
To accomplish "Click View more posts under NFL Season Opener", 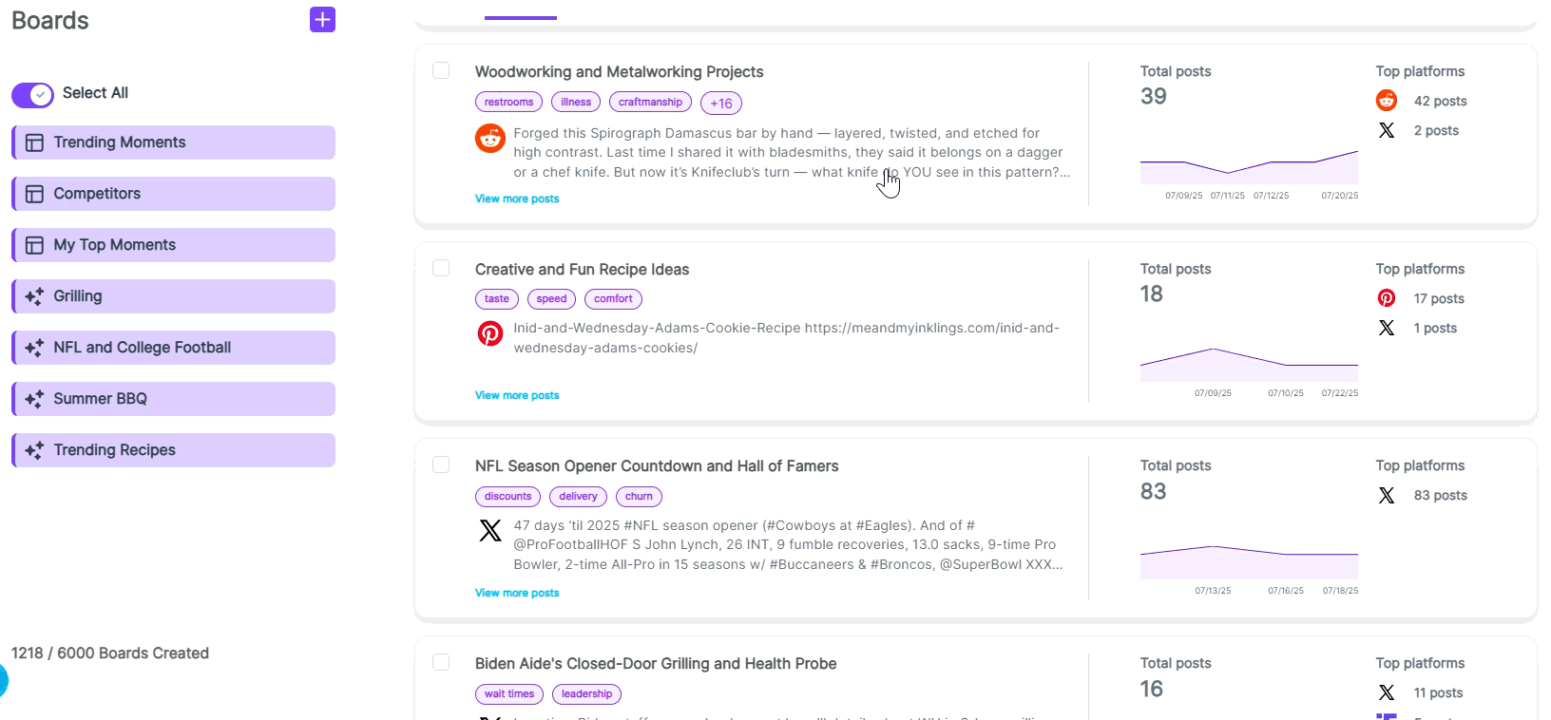I will coord(517,593).
